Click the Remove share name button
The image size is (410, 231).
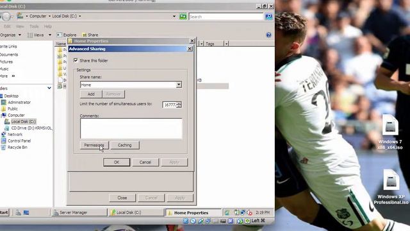(113, 94)
